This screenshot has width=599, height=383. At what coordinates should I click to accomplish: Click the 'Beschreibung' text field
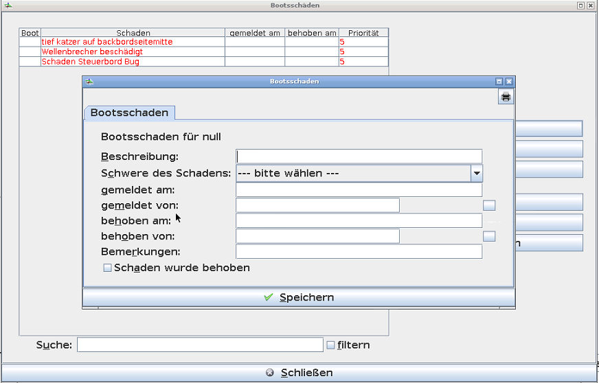tap(359, 156)
